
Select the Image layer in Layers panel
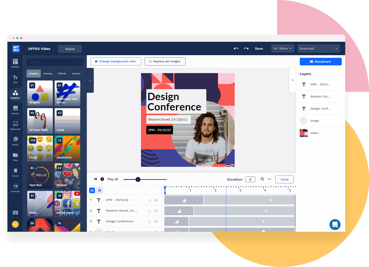[x=321, y=121]
